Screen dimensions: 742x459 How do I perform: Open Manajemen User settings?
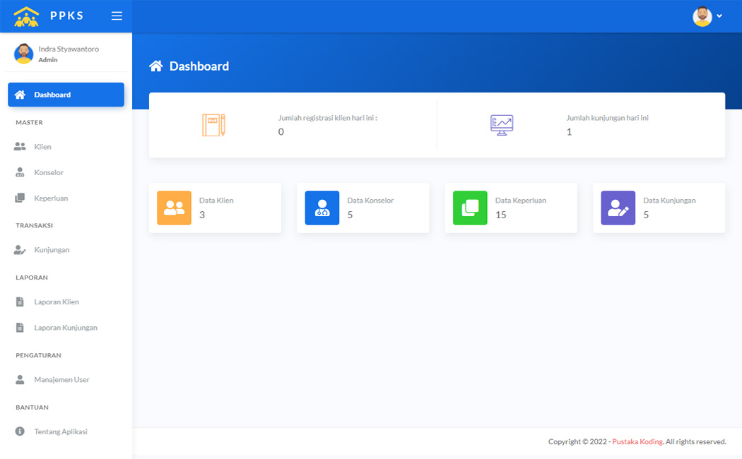pyautogui.click(x=61, y=380)
